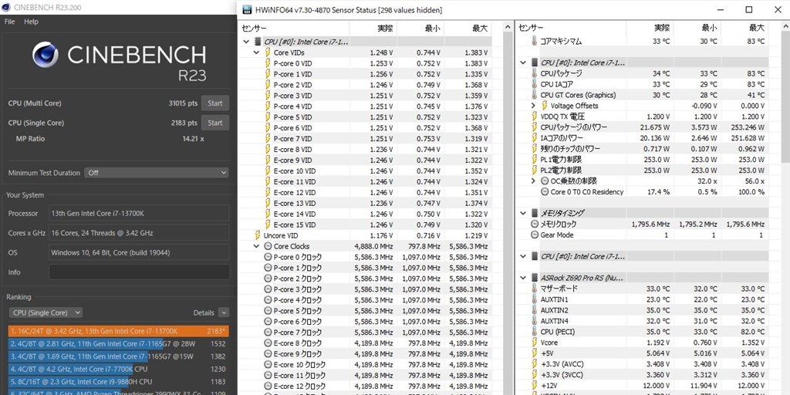This screenshot has height=395, width=790.
Task: Start the CPU (Multi Core) test
Action: point(215,103)
